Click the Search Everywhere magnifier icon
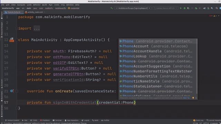Viewport: 221px width, 124px height. [x=217, y=8]
